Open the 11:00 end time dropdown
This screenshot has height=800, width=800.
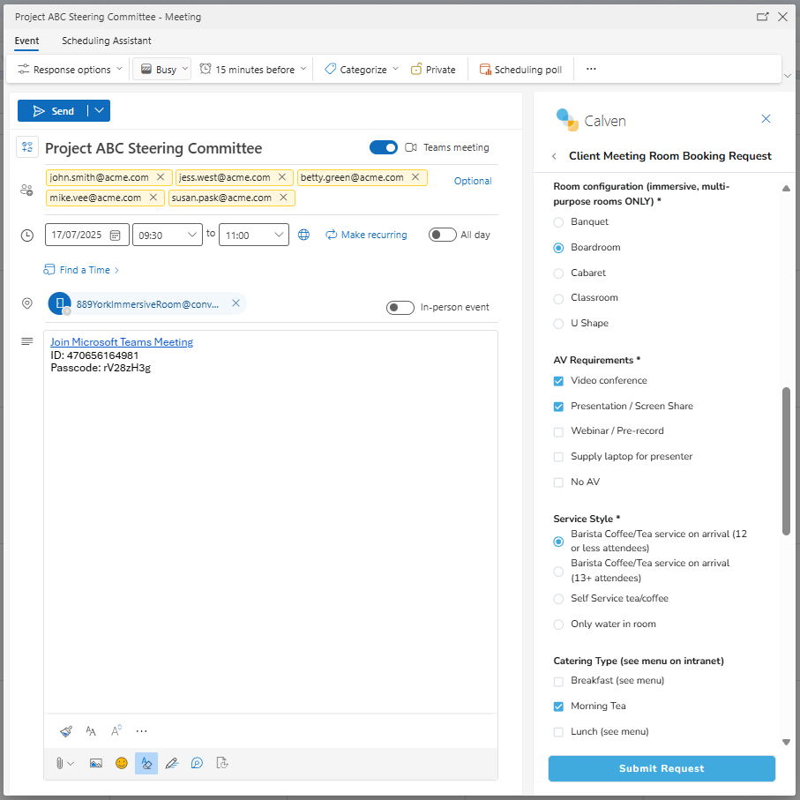(x=254, y=235)
